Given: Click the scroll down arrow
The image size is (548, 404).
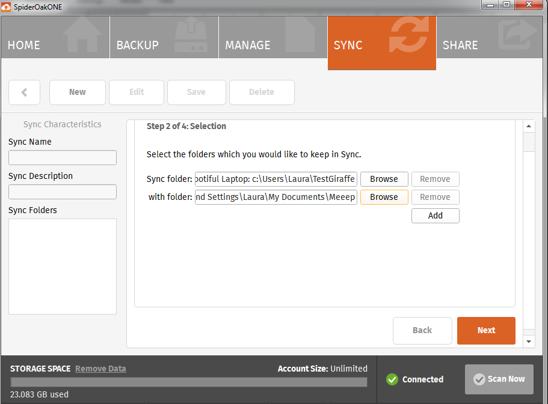Looking at the screenshot, I should [529, 342].
